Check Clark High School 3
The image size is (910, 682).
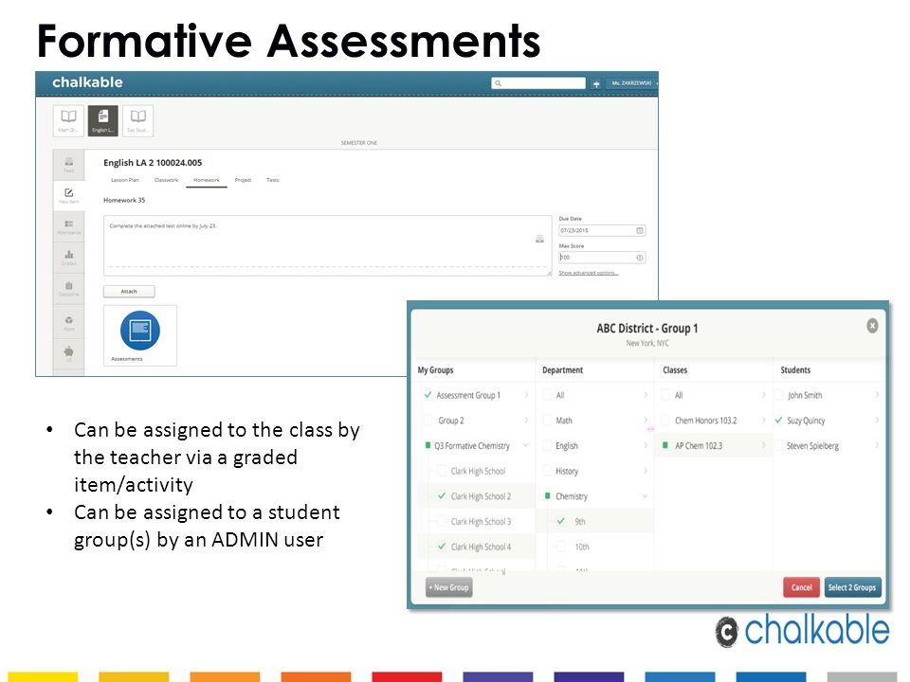(442, 521)
